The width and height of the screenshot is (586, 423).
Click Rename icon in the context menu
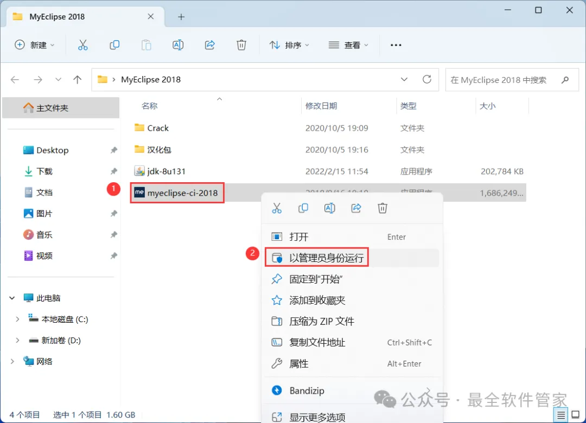point(330,208)
